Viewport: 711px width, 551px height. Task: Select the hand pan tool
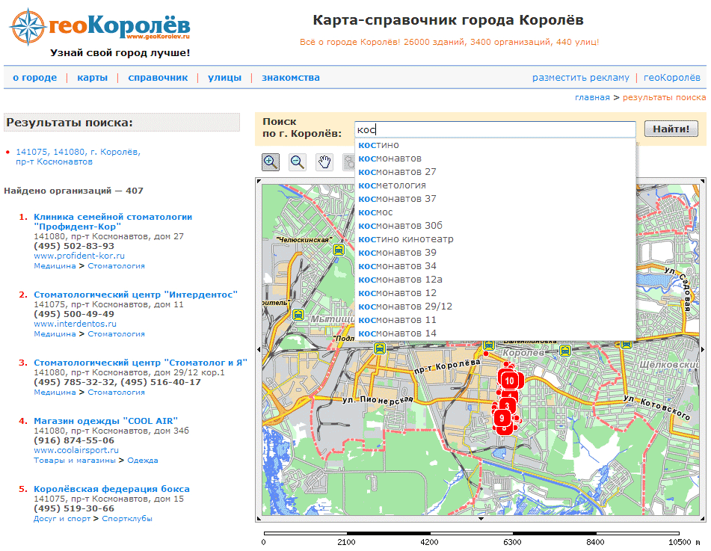point(324,162)
